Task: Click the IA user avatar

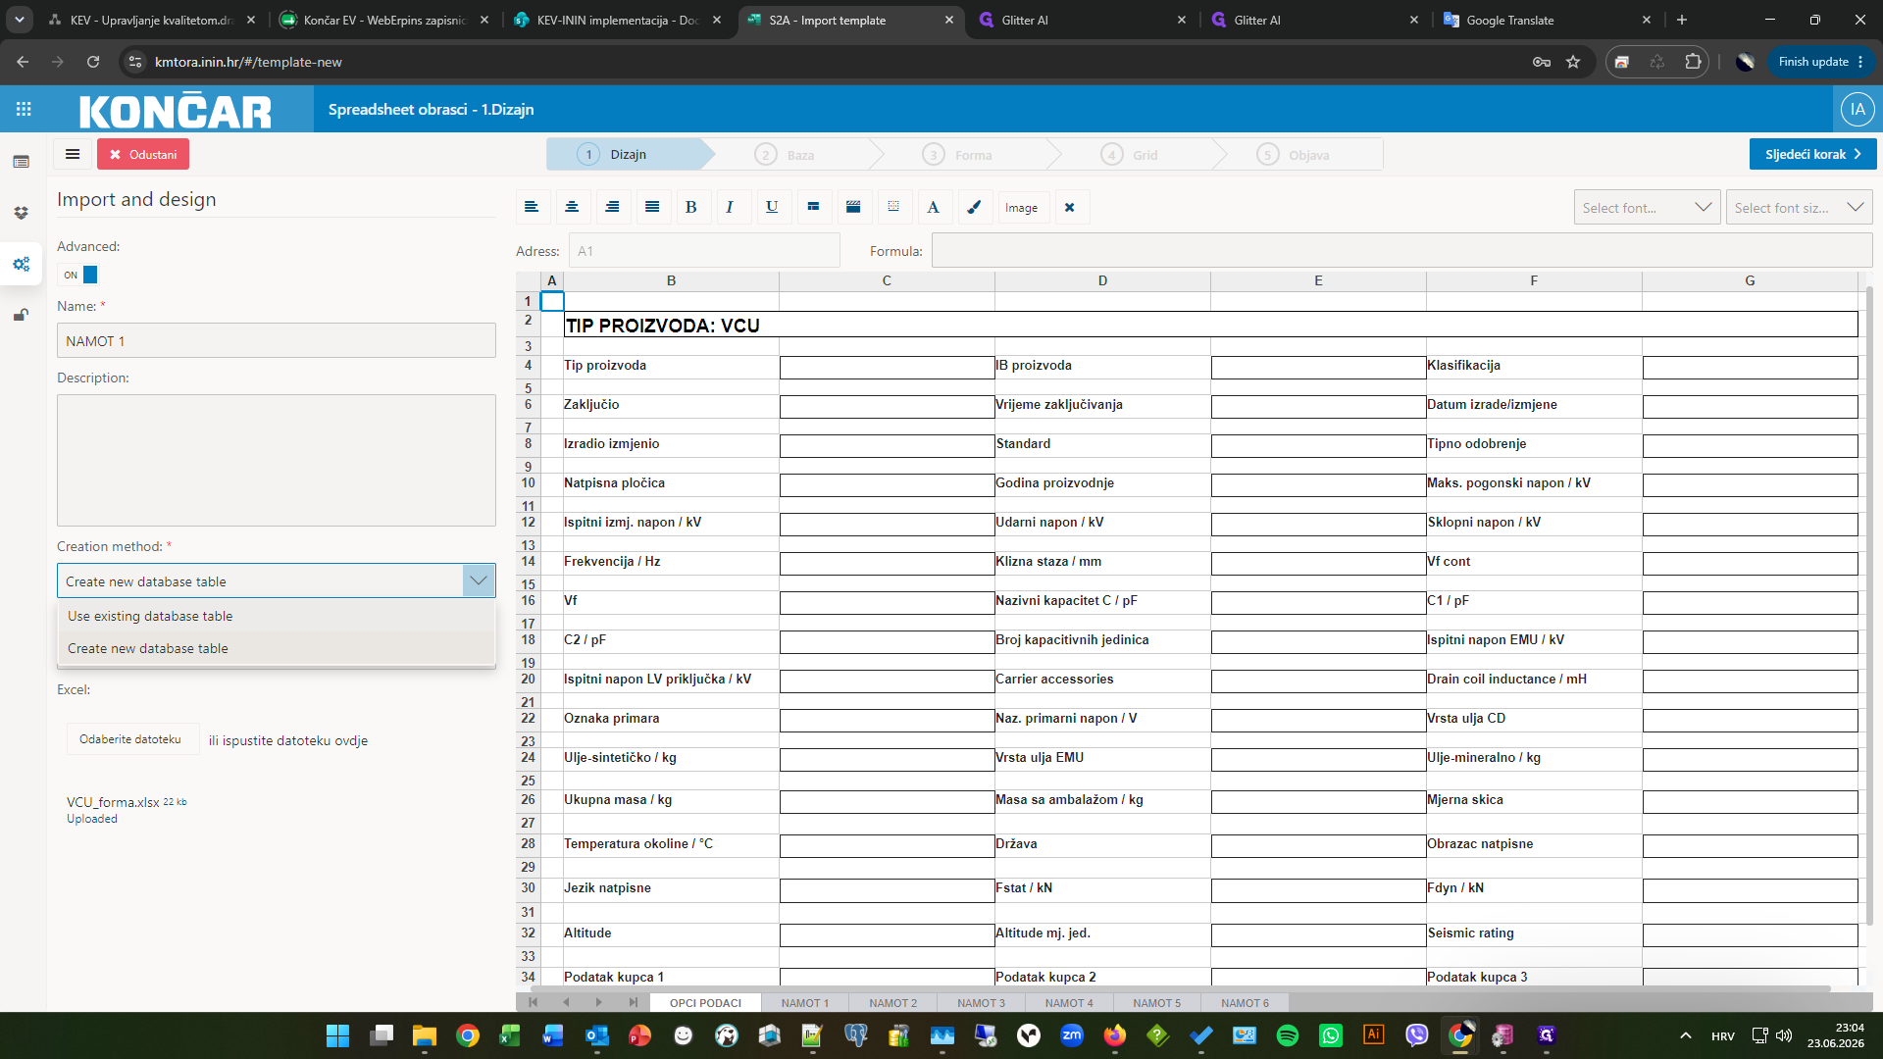Action: tap(1858, 110)
